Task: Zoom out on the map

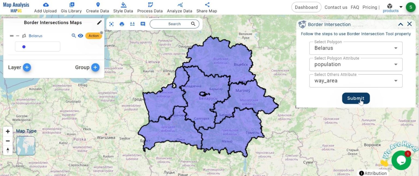Action: click(8, 141)
